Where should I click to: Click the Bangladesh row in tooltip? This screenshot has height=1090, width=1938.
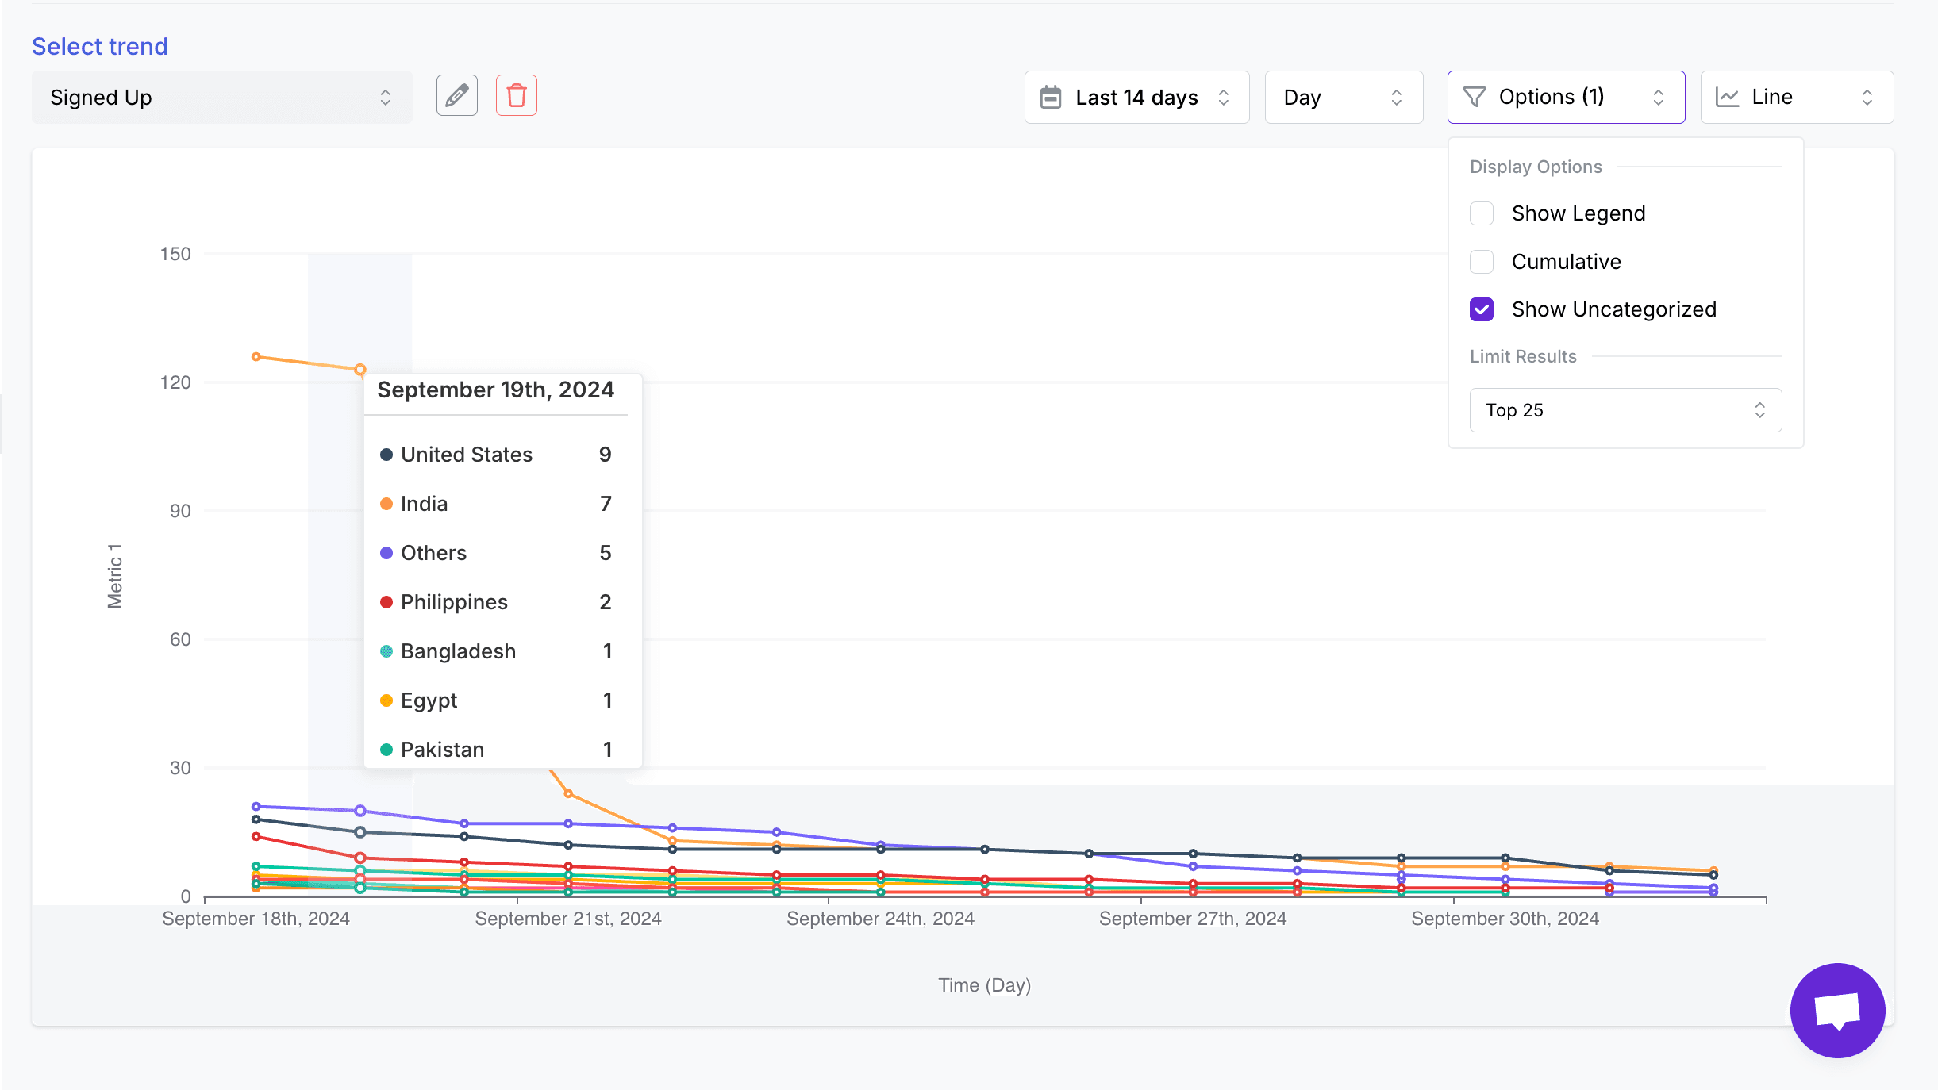(x=496, y=651)
